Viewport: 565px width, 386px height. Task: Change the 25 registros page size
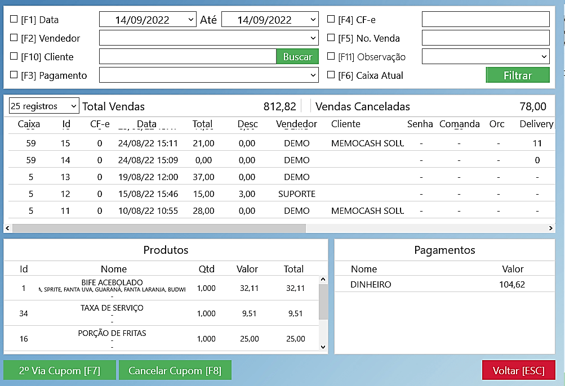click(43, 106)
